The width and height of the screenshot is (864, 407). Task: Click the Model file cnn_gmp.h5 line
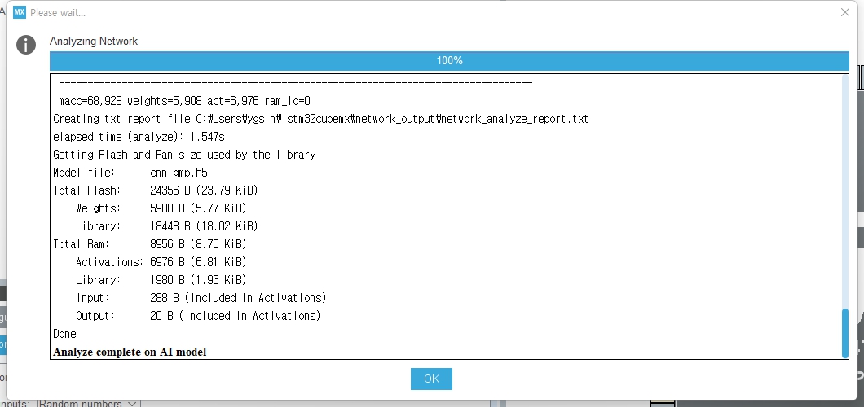coord(130,173)
